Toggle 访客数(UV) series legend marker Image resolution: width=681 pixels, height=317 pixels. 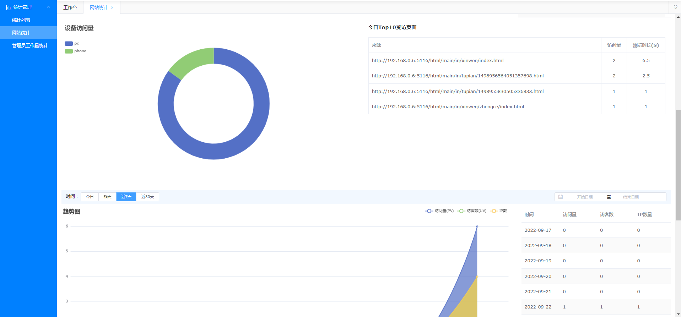[461, 211]
